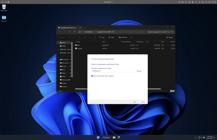Click the Share icon in toolbar
Screen dimensions: 217x140
pos(90,37)
